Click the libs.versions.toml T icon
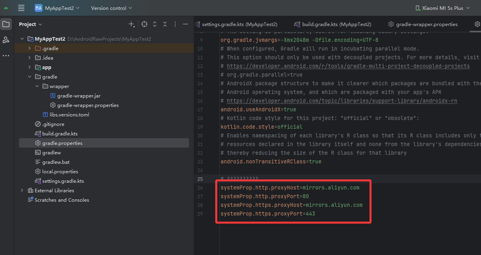 click(45, 115)
